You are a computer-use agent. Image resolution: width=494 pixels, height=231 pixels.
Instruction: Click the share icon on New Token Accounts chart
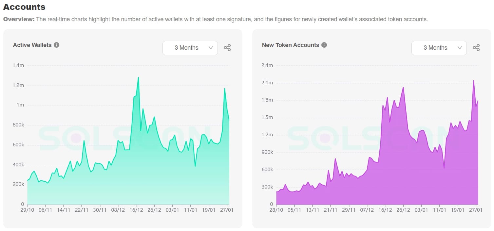pos(476,47)
